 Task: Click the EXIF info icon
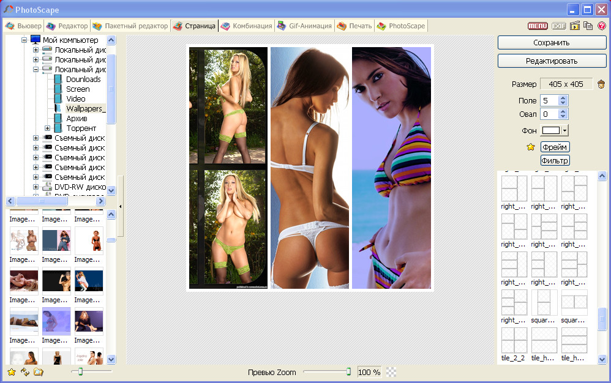(x=558, y=26)
